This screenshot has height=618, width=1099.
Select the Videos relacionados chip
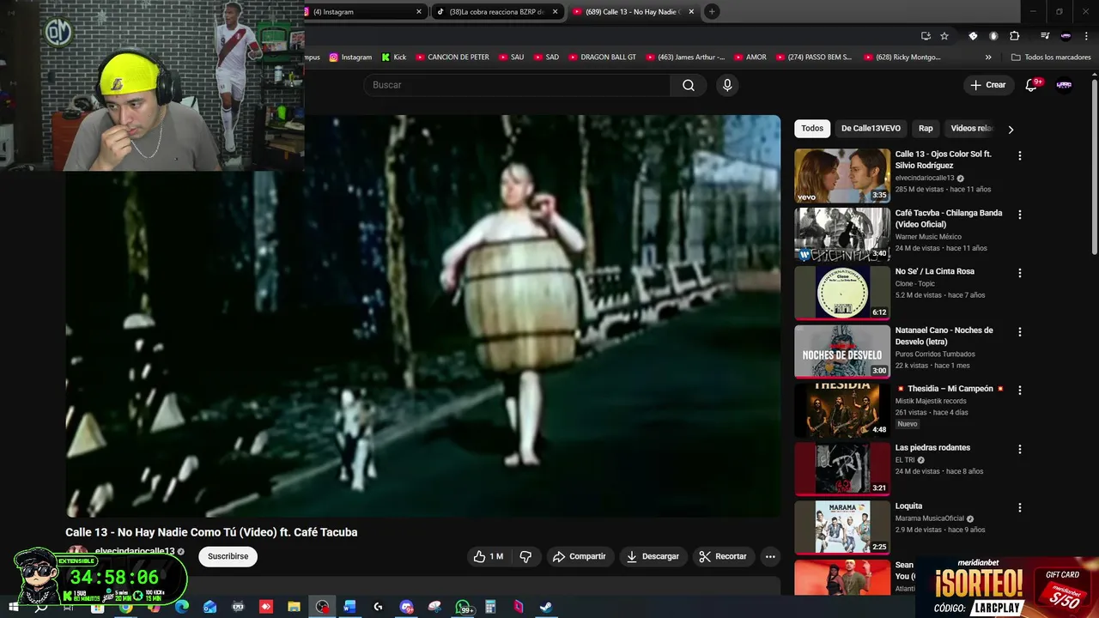pyautogui.click(x=971, y=129)
